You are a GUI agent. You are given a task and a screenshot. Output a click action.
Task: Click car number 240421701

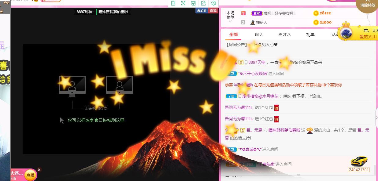tap(359, 170)
